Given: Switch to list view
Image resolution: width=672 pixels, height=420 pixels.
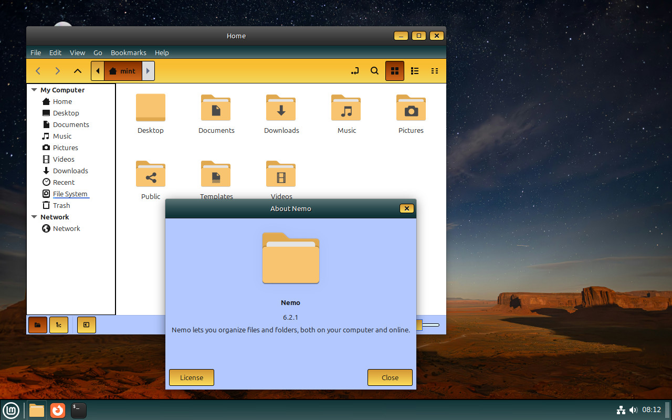Looking at the screenshot, I should pos(415,71).
